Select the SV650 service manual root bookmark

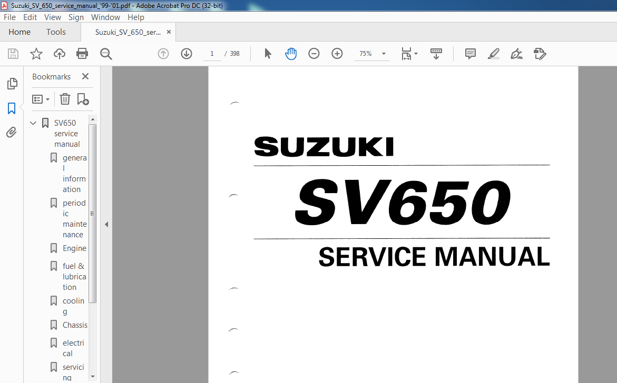coord(67,134)
